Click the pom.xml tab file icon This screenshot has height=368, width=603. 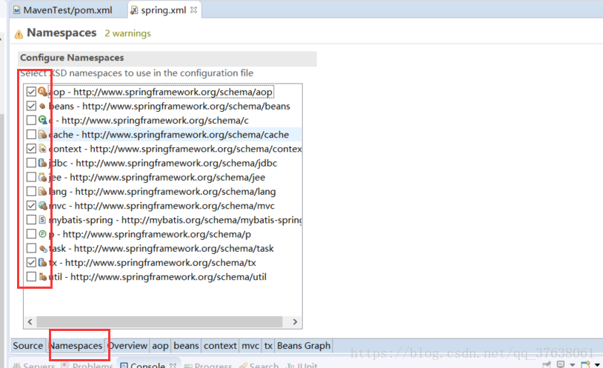click(16, 10)
